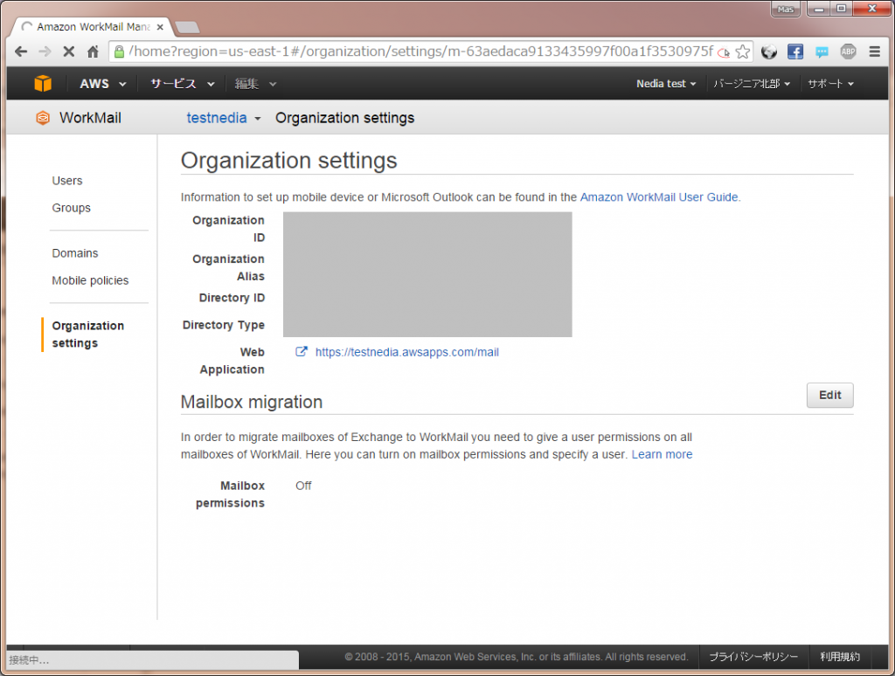This screenshot has width=895, height=676.
Task: Click the Mailbox permissions Off value
Action: click(303, 486)
